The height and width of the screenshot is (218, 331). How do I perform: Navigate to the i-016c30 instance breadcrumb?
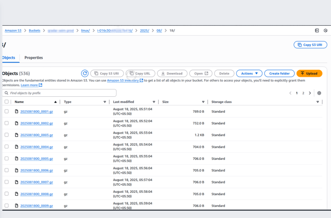coord(115,31)
